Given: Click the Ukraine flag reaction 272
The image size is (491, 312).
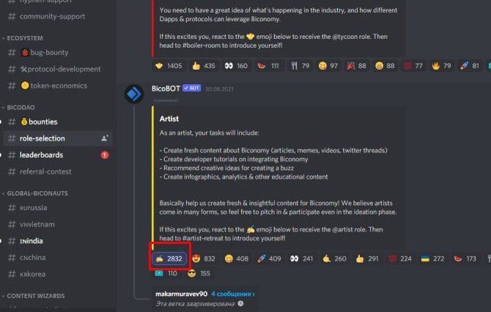Looking at the screenshot, I should 432,259.
